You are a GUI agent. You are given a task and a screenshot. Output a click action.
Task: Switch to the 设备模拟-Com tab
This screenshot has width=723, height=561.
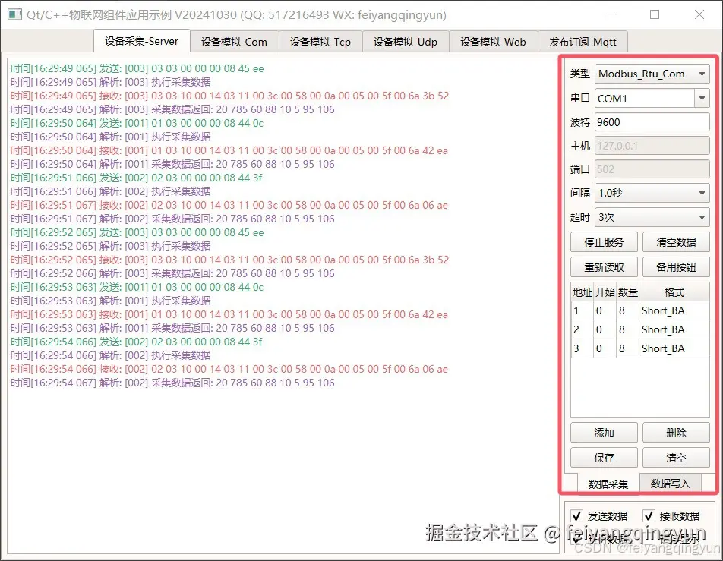click(234, 42)
